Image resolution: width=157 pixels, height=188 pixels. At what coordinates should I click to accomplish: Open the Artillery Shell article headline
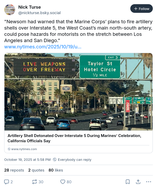pos(74,138)
